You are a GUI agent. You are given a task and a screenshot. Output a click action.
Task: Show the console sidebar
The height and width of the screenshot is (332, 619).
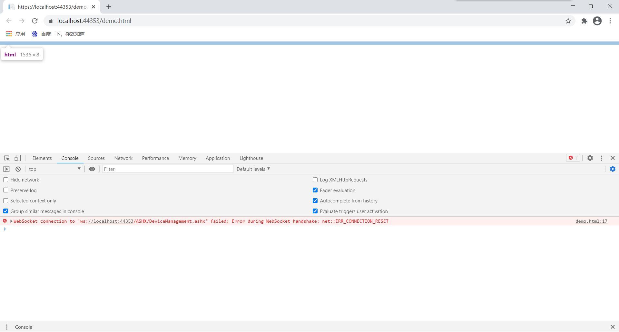[6, 169]
